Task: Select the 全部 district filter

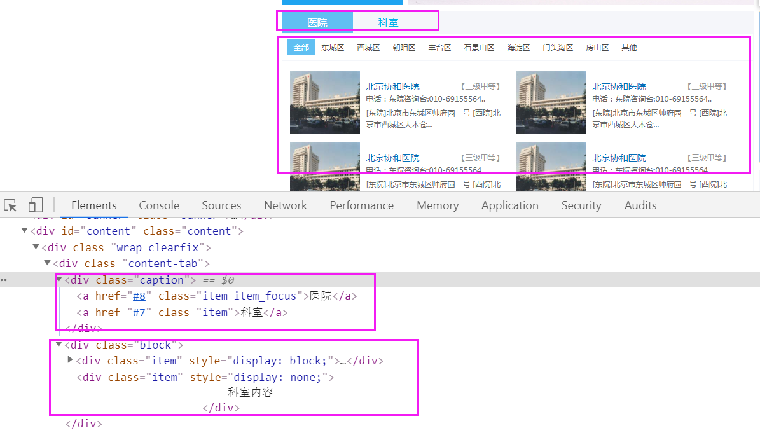Action: [300, 46]
